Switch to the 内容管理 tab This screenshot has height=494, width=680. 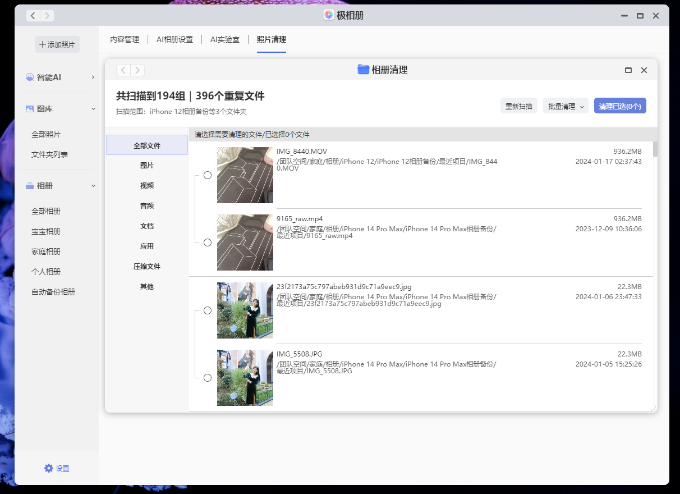(x=124, y=40)
